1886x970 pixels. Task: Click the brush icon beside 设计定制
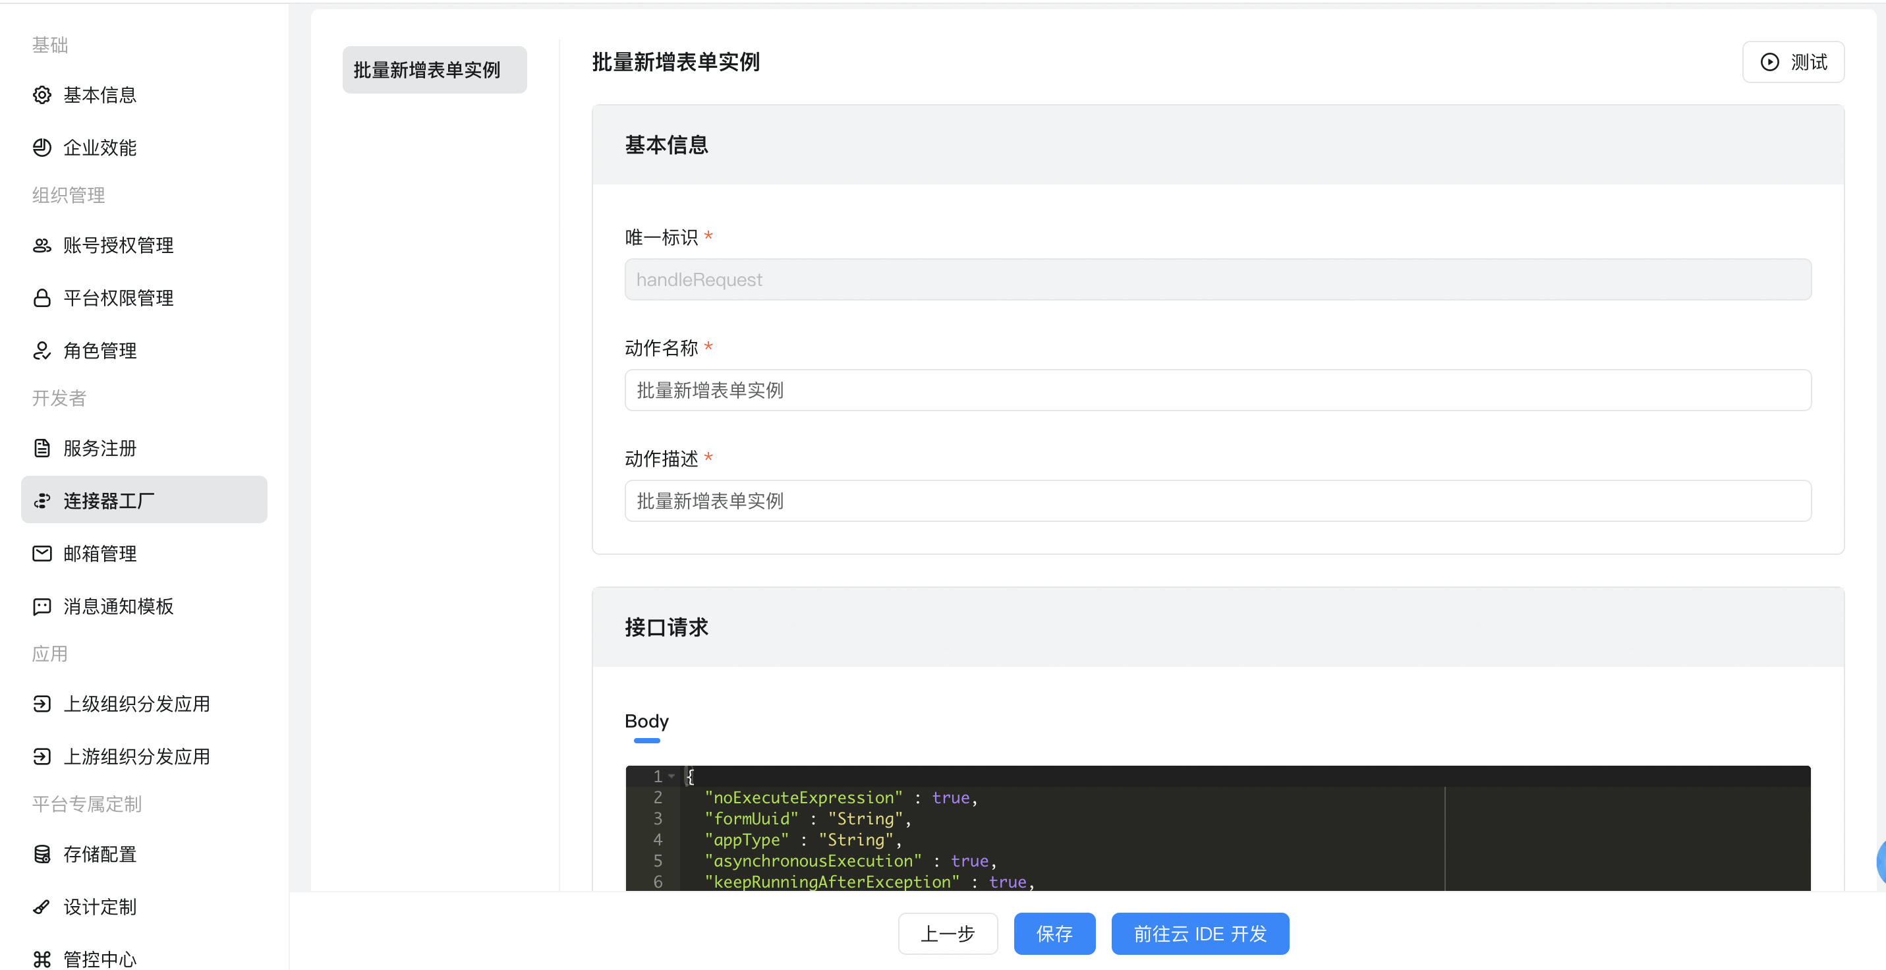coord(42,907)
